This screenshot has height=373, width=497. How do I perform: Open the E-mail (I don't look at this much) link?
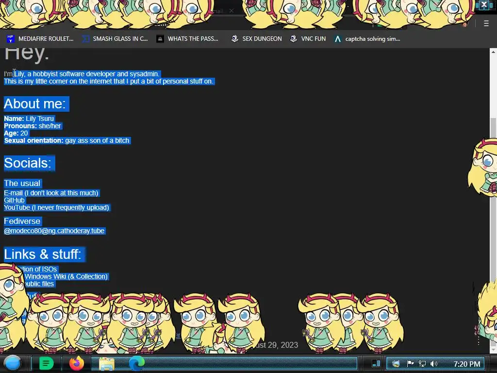coord(51,193)
